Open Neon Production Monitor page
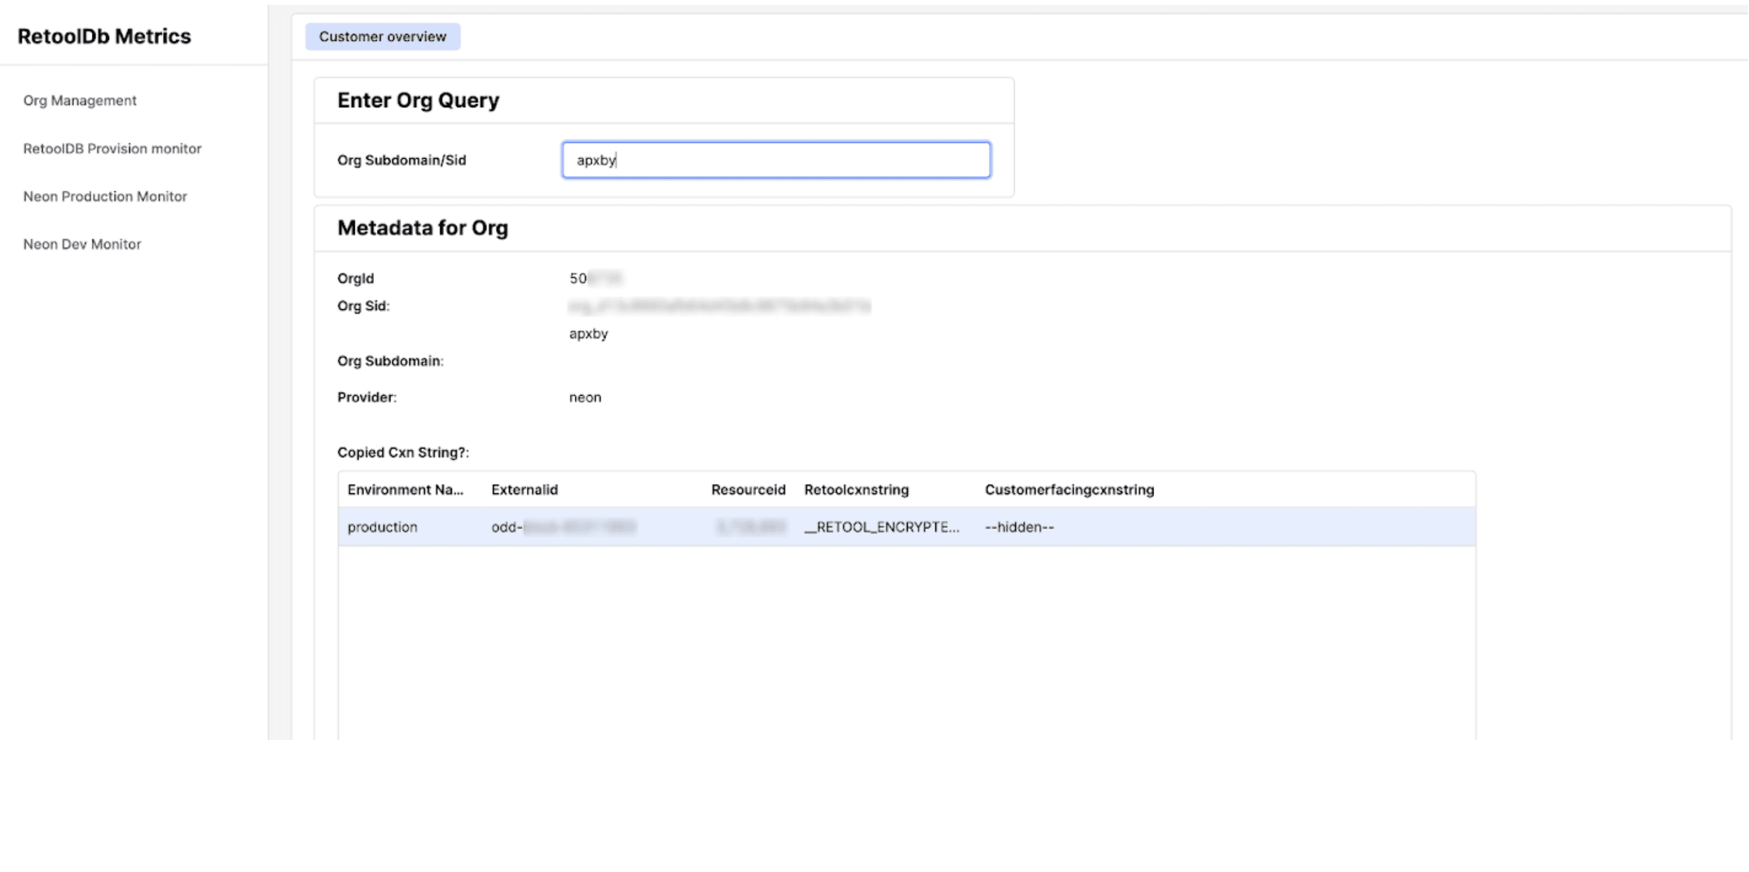1749x872 pixels. click(104, 196)
